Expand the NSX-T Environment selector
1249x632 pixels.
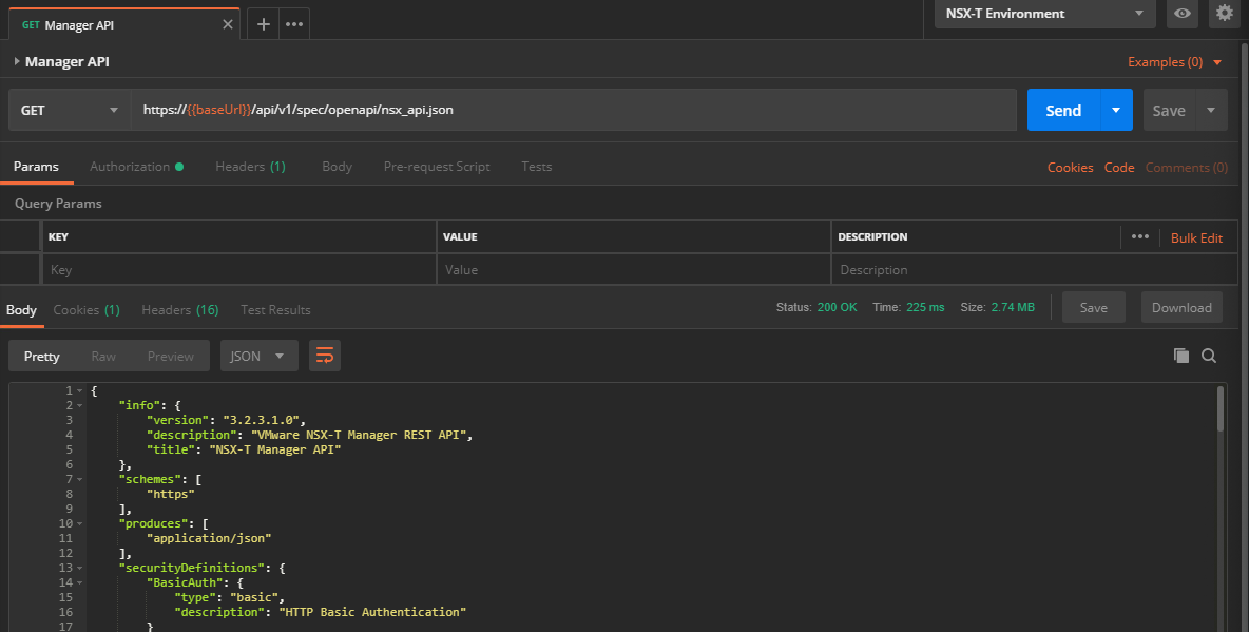pyautogui.click(x=1044, y=14)
